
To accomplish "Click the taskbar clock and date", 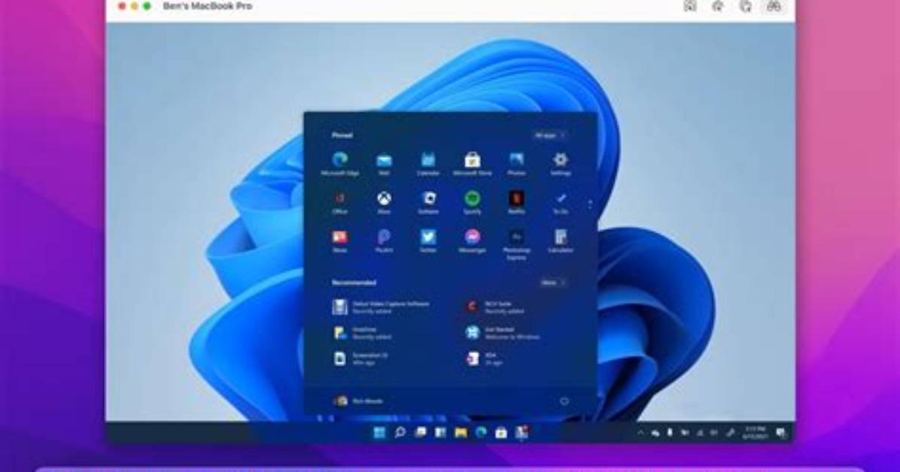I will tap(756, 433).
